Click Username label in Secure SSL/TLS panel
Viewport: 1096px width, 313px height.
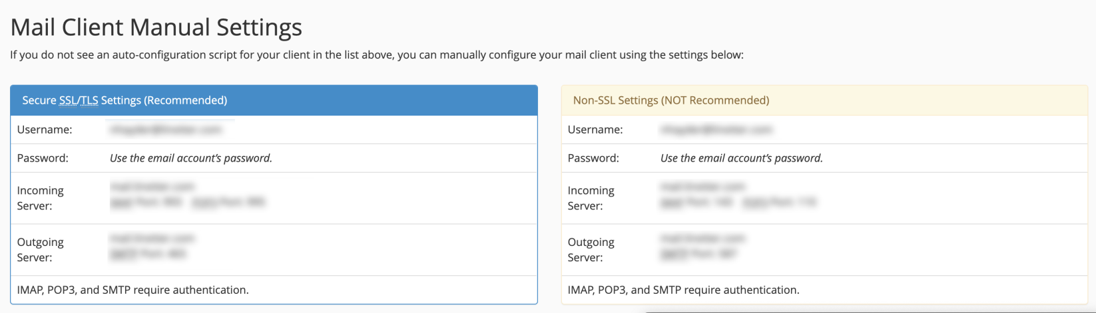(x=45, y=130)
